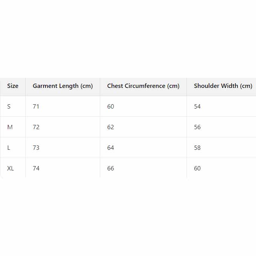
Task: Select the S size row label
Action: pyautogui.click(x=9, y=107)
